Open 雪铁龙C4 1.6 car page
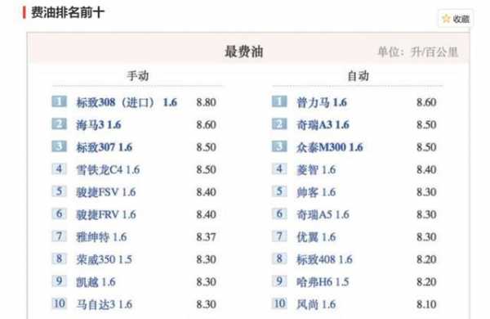Image resolution: width=490 pixels, height=319 pixels. point(108,169)
